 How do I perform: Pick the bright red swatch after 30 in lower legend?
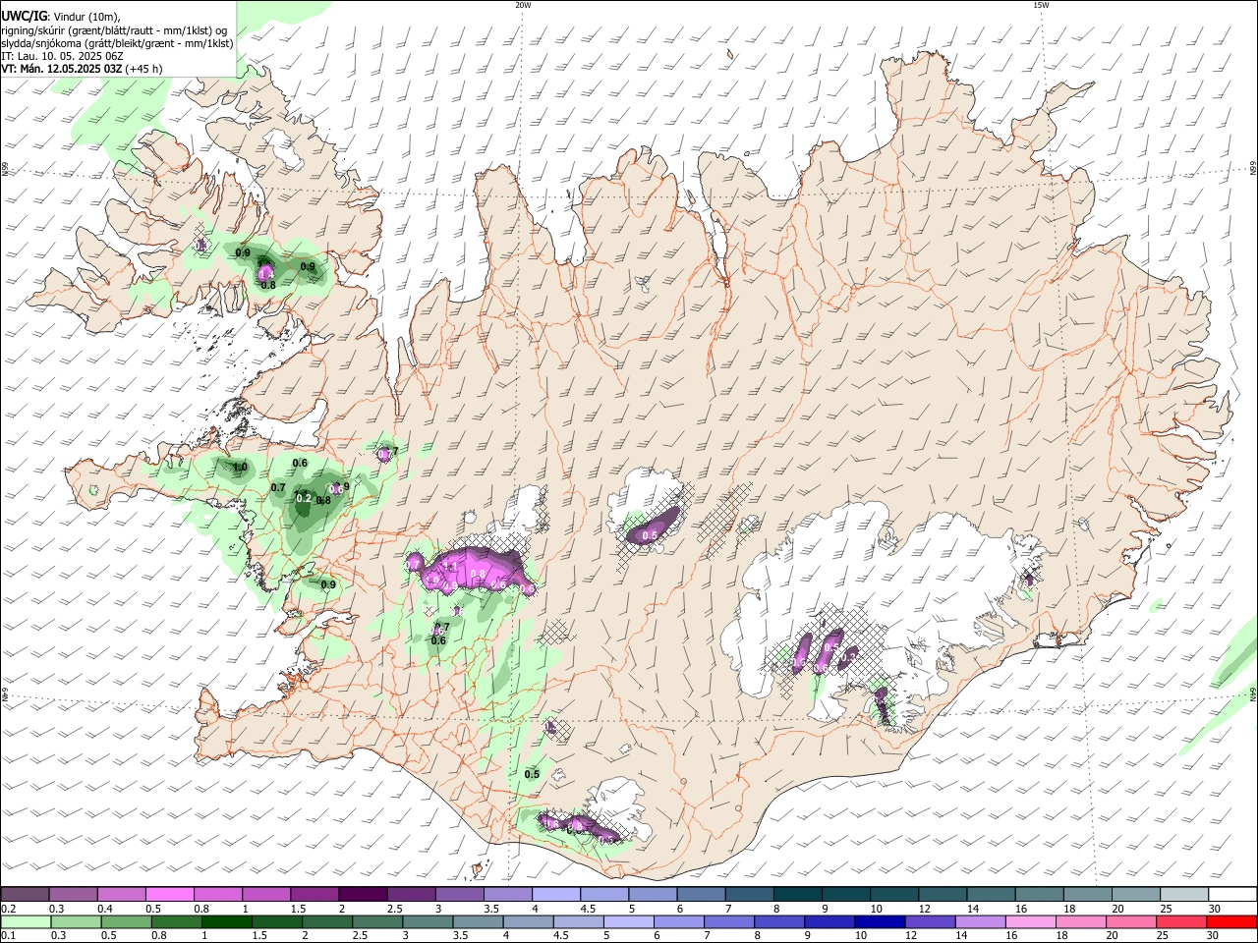coord(1231,921)
